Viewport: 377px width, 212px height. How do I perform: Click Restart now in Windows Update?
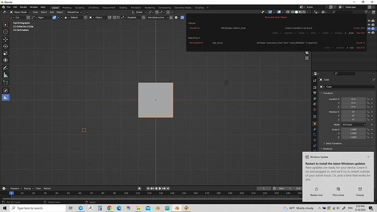[x=316, y=192]
